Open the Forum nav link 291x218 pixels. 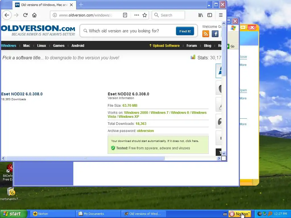click(192, 46)
